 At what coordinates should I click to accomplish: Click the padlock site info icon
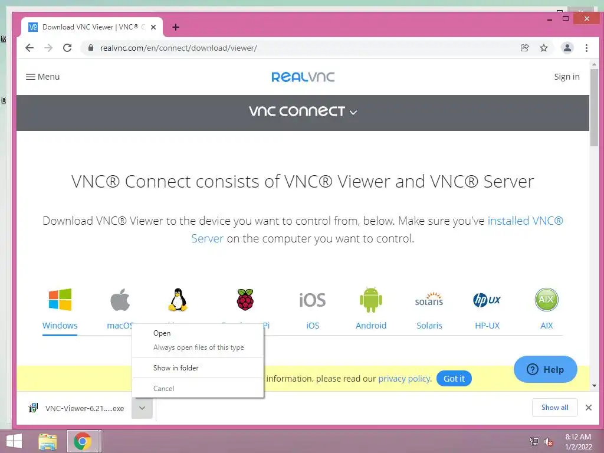coord(91,48)
